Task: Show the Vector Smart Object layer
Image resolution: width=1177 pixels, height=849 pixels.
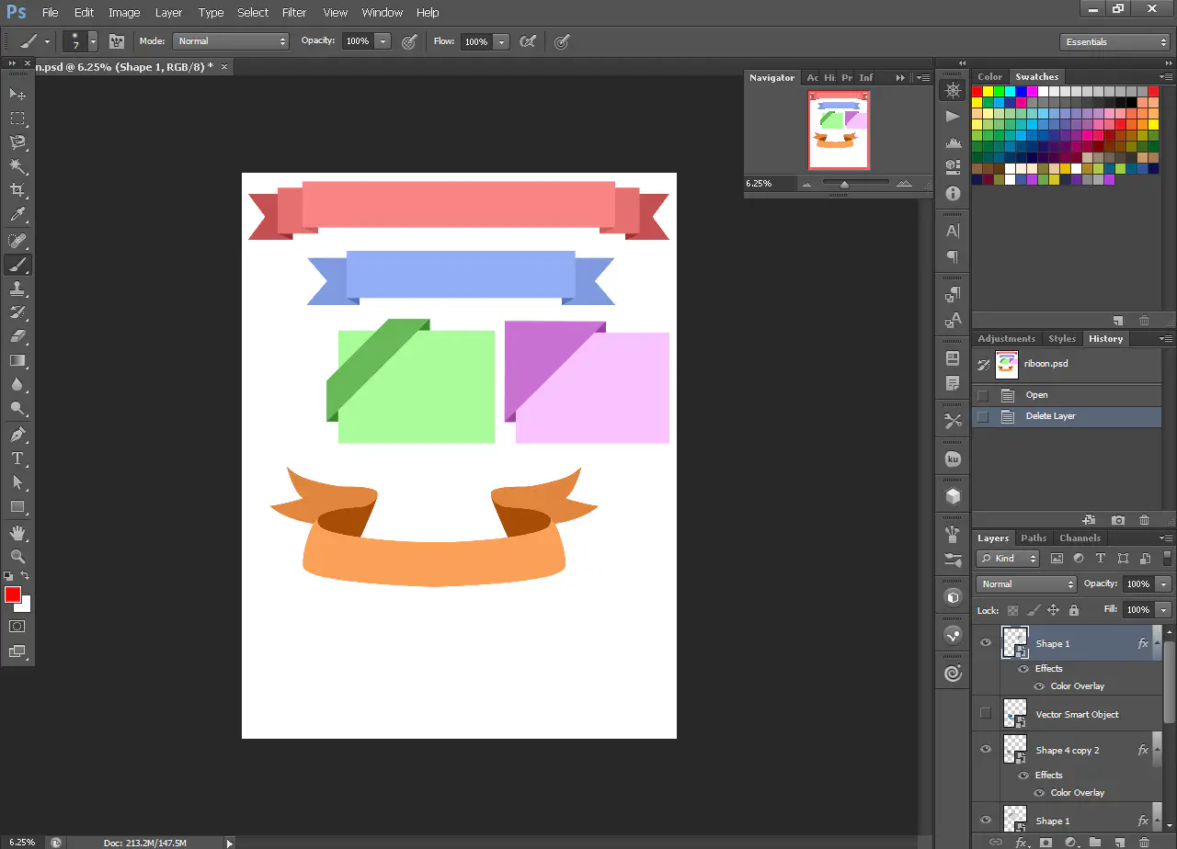Action: tap(986, 714)
